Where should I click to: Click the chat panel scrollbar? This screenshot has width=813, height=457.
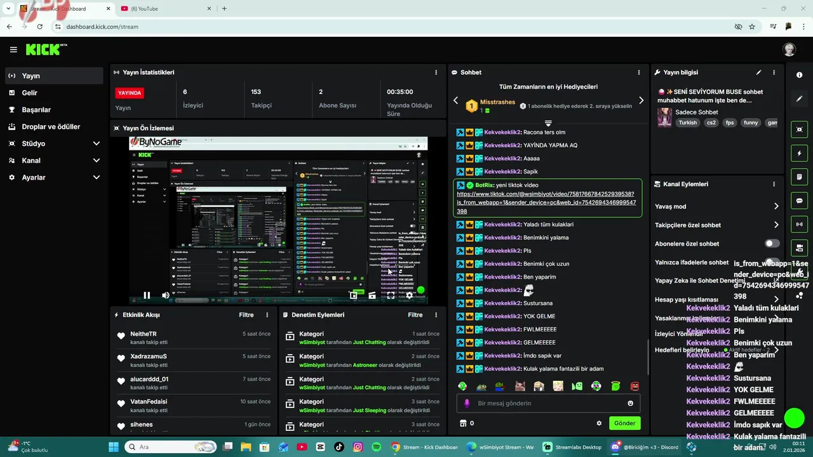647,357
